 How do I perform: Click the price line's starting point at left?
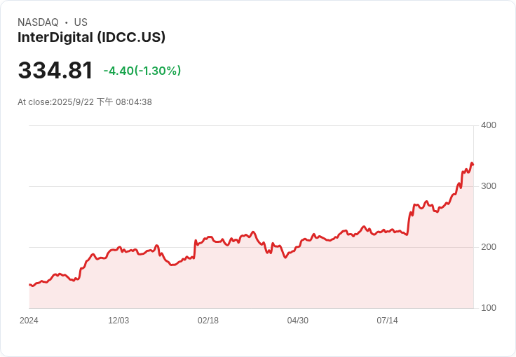click(x=29, y=284)
